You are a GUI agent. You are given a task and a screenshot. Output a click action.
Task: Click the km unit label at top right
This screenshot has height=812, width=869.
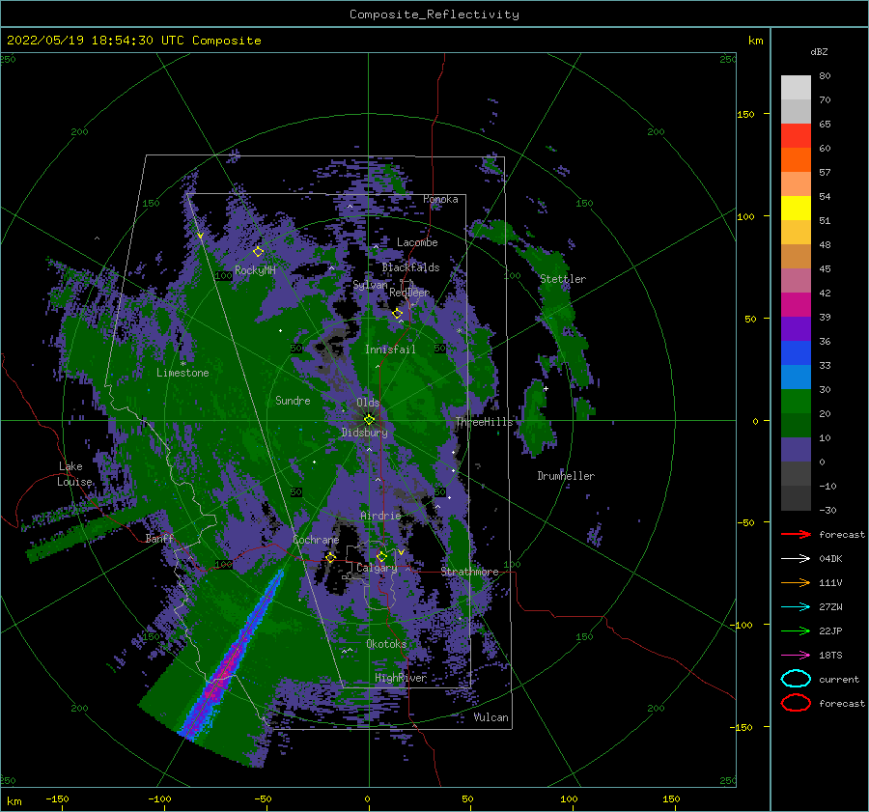pos(755,41)
